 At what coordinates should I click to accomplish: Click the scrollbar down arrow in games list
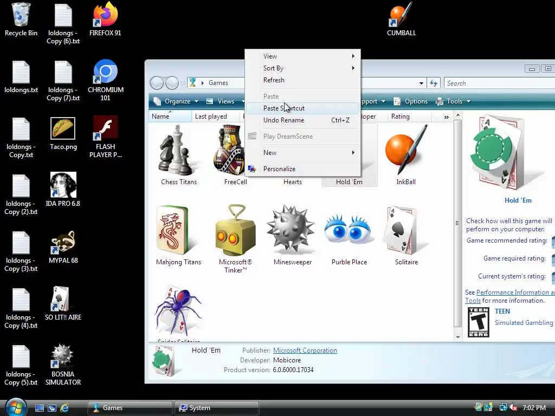(457, 337)
